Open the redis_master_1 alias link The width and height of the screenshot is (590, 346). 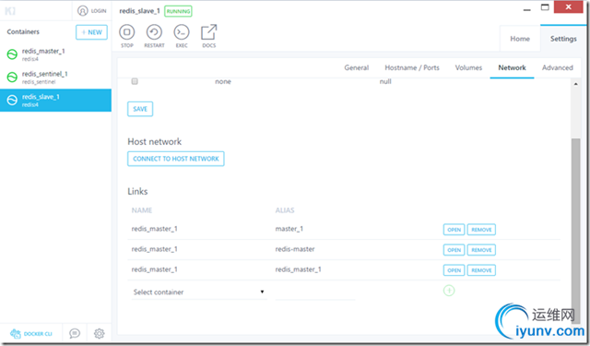tap(454, 270)
